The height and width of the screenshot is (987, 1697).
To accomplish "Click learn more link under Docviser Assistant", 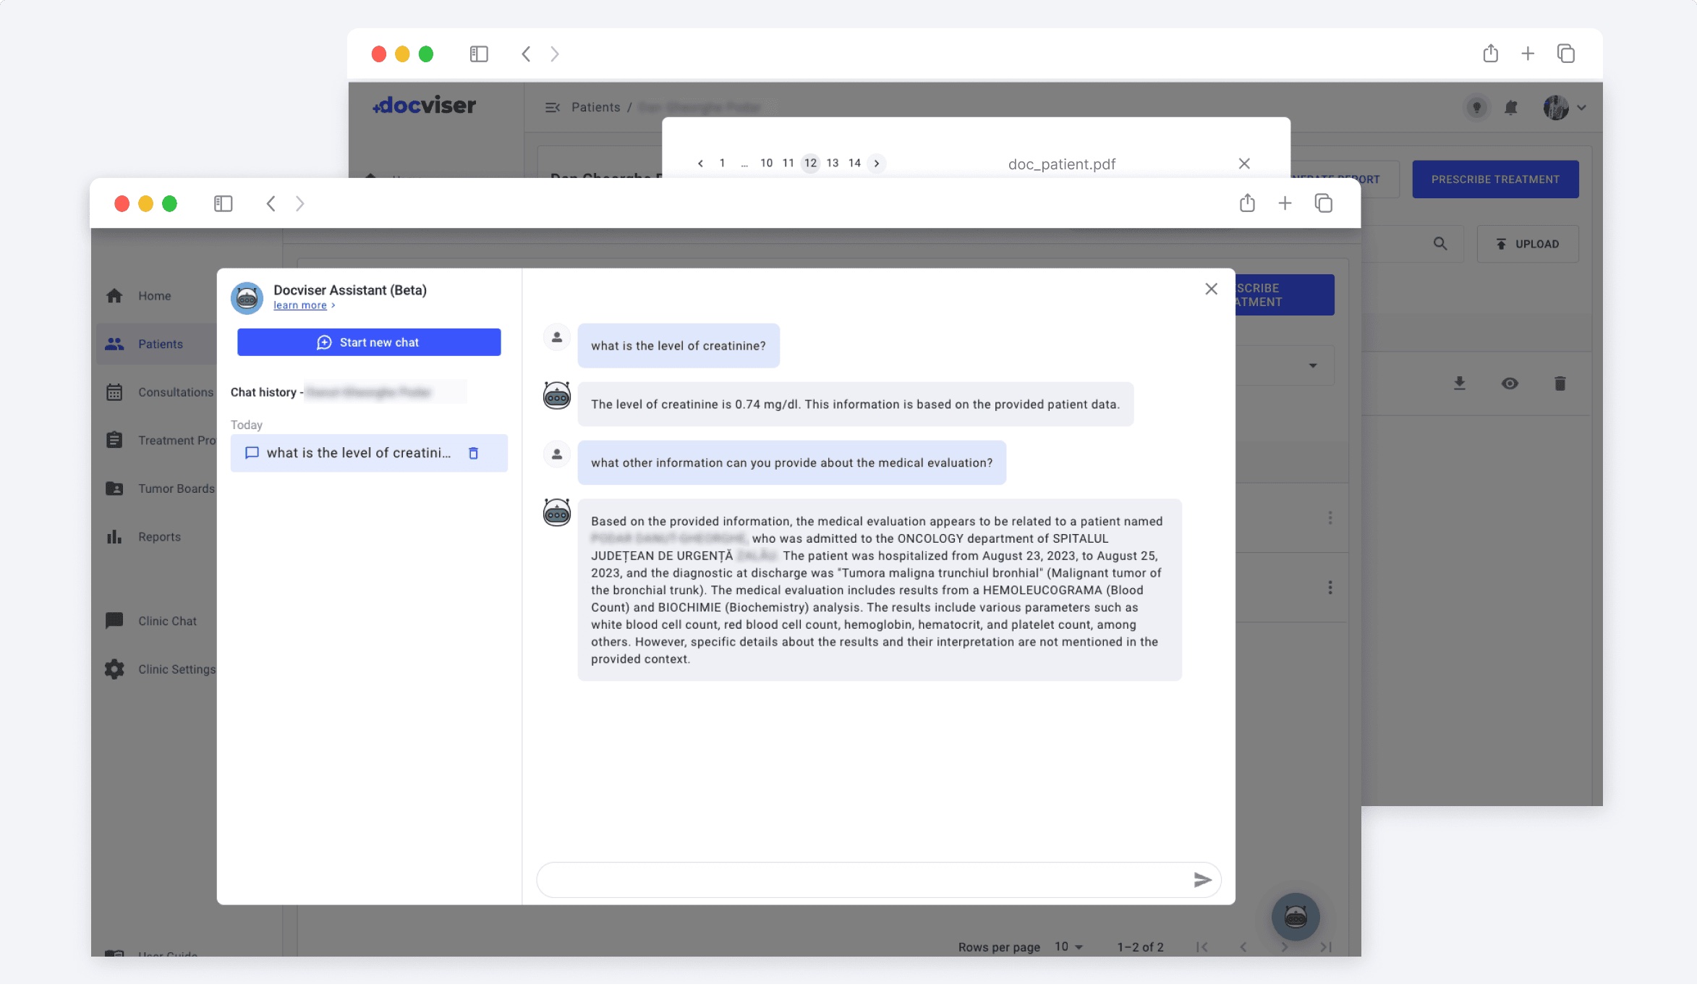I will [x=301, y=305].
